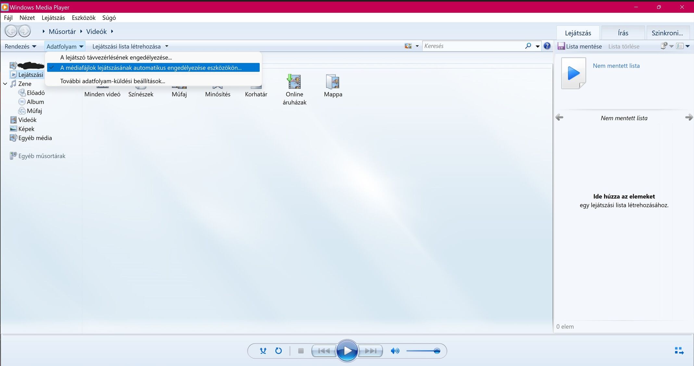694x366 pixels.
Task: Open the Mappa video folder icon
Action: tap(333, 82)
